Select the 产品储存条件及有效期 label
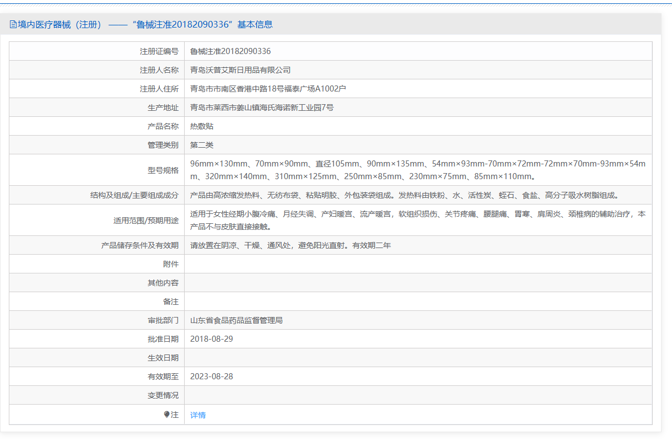This screenshot has height=441, width=672. tap(140, 245)
